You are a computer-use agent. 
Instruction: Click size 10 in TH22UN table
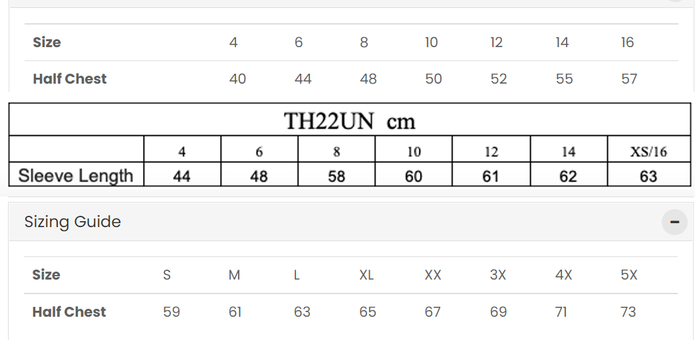pyautogui.click(x=414, y=152)
